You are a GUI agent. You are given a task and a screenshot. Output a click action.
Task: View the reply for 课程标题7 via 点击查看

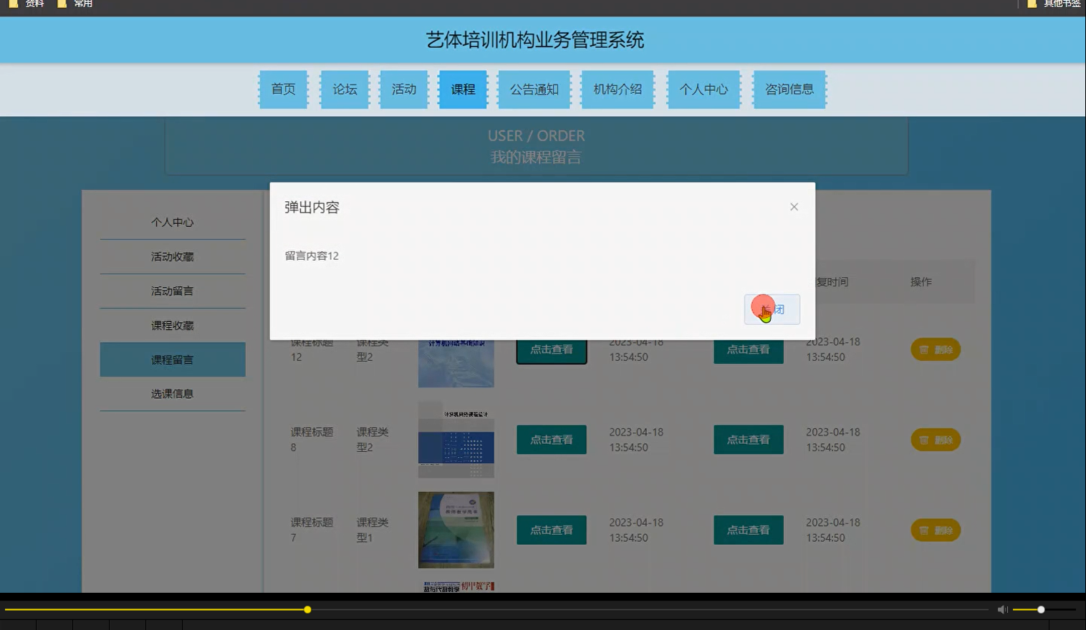click(x=748, y=530)
